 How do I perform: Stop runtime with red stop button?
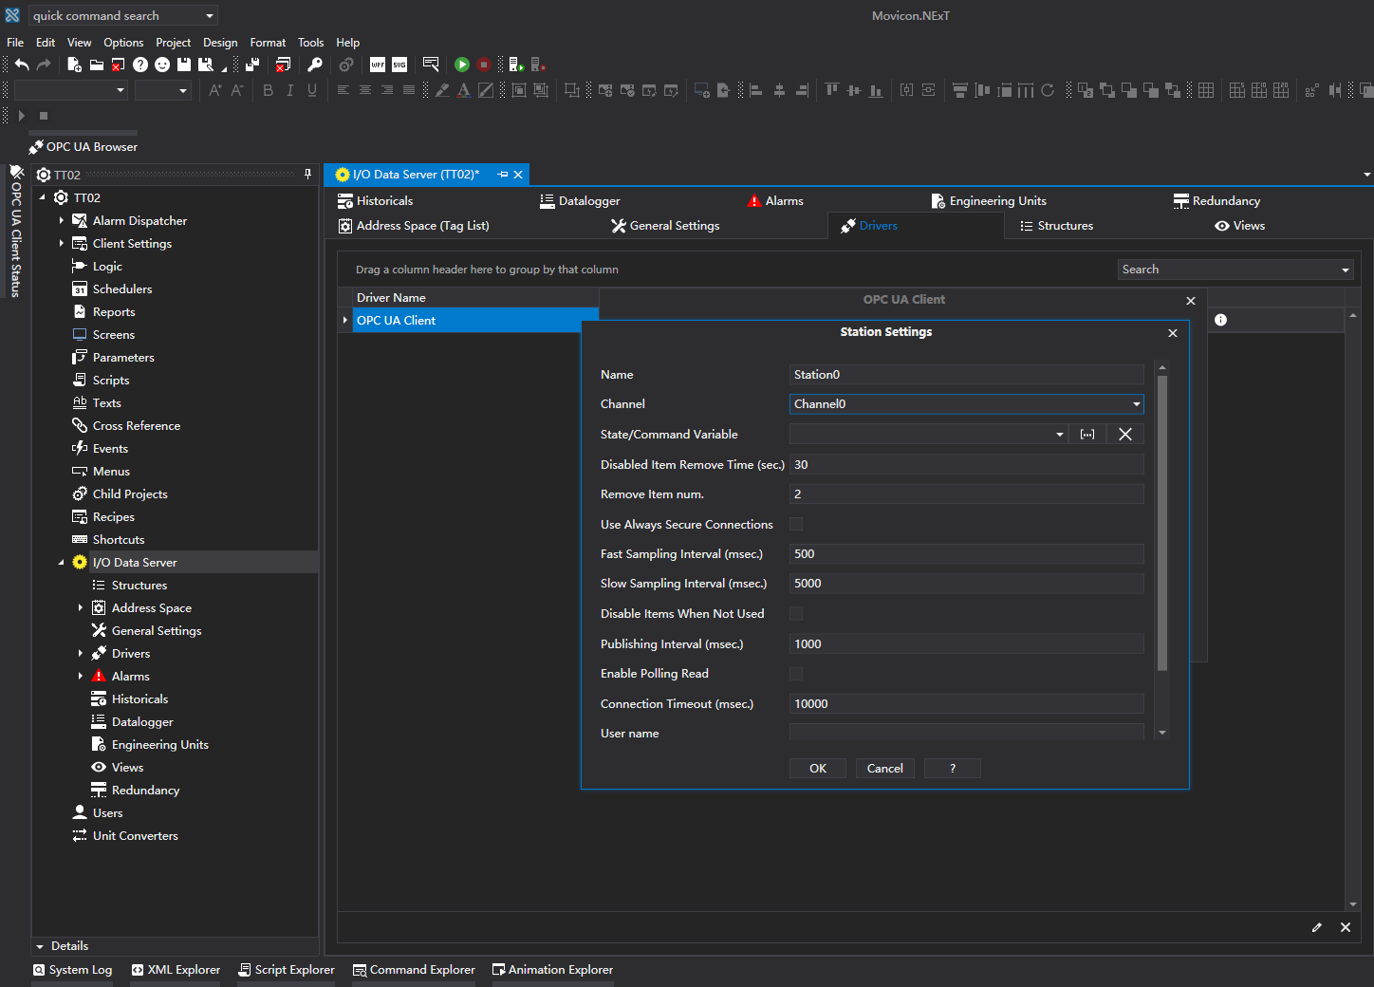[x=484, y=65]
